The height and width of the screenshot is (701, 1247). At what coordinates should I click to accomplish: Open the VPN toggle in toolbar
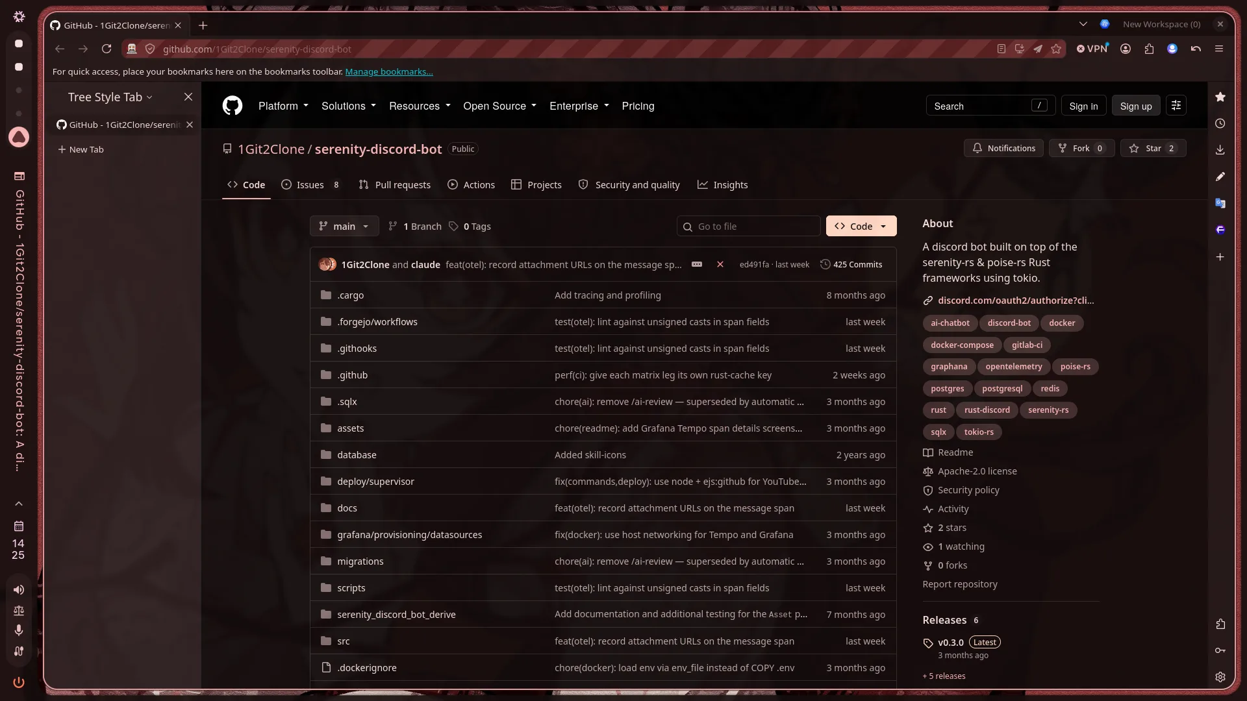pos(1092,49)
